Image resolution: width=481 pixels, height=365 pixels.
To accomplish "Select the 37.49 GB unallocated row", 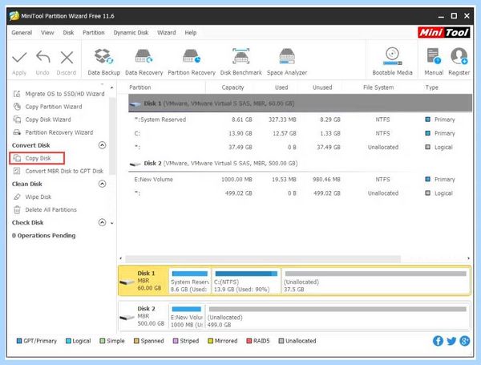I will click(300, 147).
